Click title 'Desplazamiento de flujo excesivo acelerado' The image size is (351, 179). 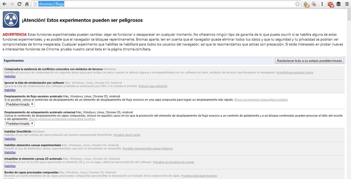pyautogui.click(x=34, y=96)
